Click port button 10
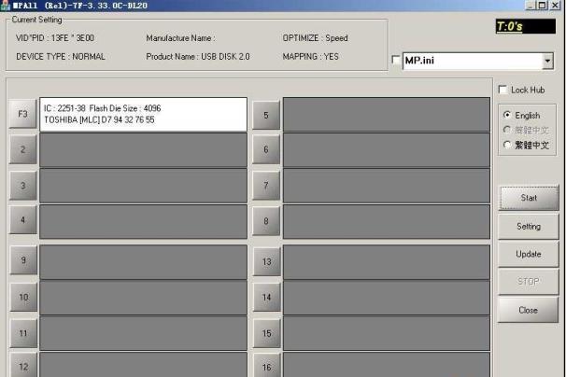 [x=23, y=297]
